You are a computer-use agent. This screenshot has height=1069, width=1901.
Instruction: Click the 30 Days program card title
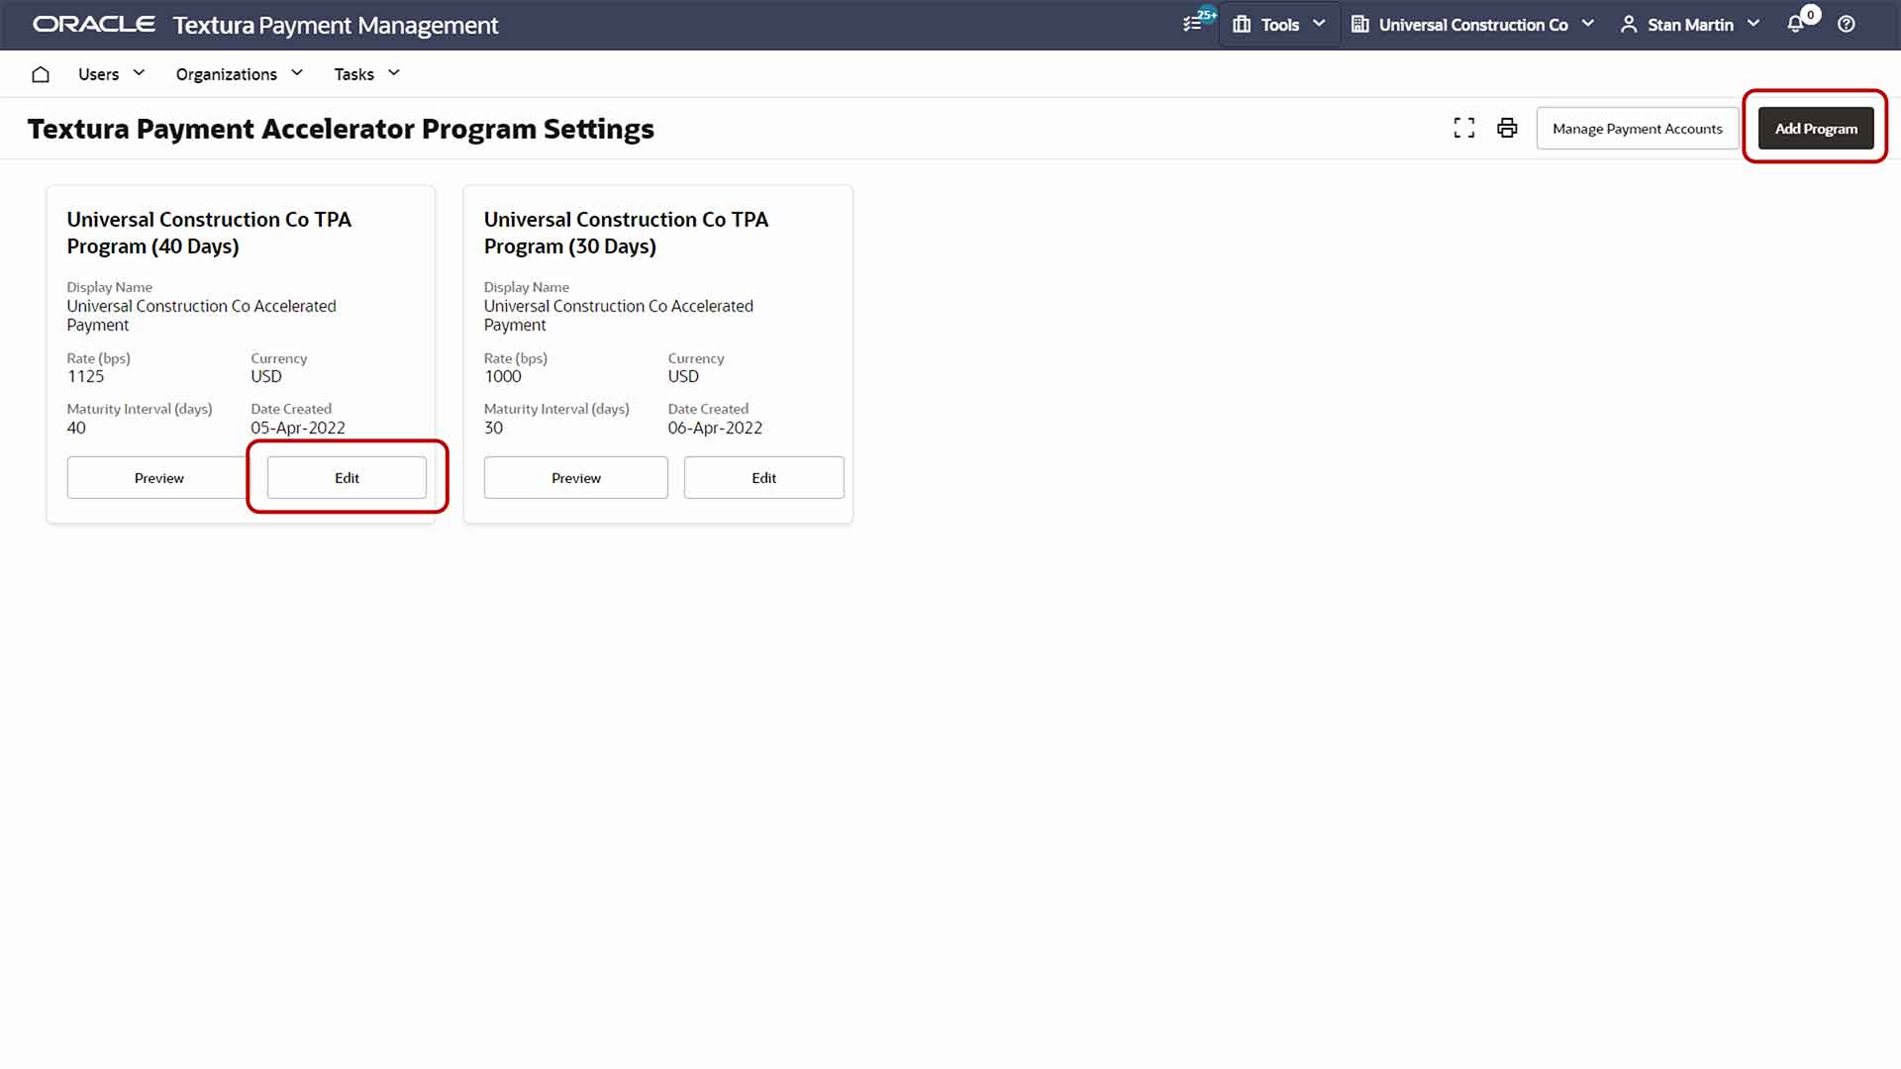(x=626, y=233)
